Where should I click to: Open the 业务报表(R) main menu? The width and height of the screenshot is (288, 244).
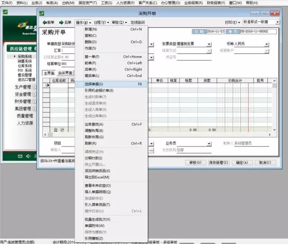pos(193,3)
